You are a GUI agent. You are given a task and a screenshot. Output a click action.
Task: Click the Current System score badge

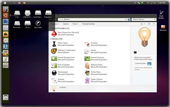tap(149, 64)
